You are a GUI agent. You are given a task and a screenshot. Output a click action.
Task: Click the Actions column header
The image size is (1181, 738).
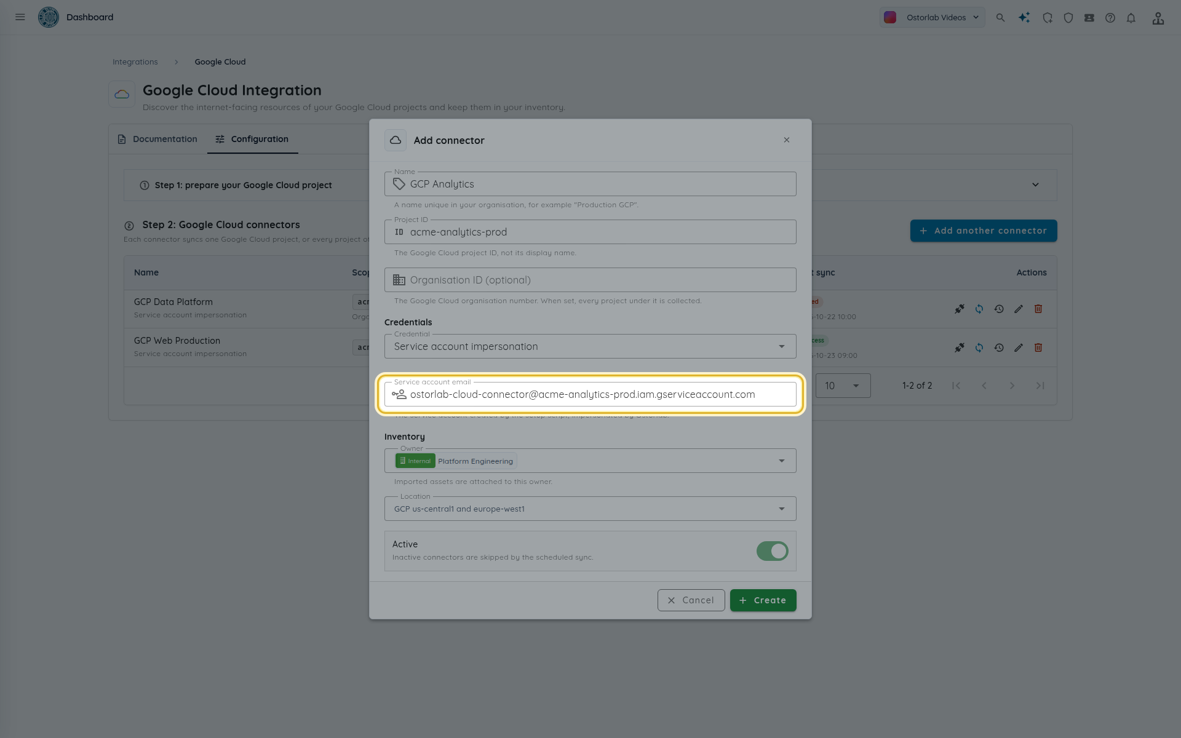click(1032, 272)
